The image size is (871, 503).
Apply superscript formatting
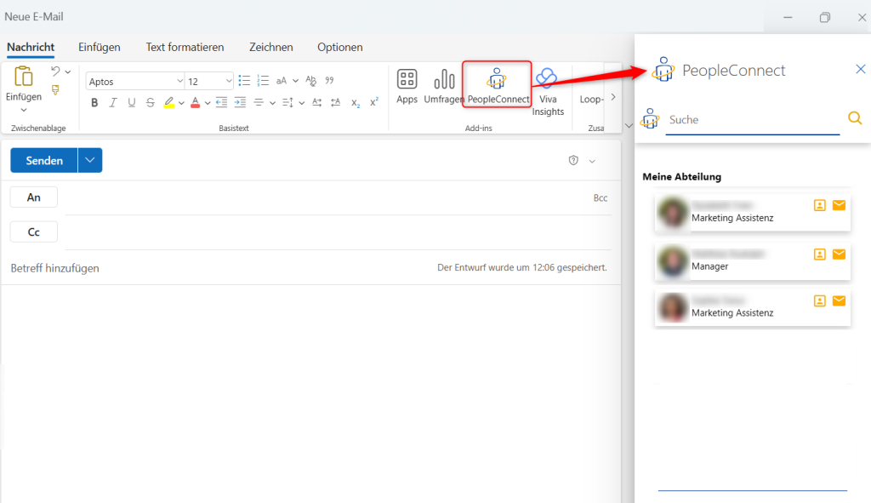click(373, 102)
